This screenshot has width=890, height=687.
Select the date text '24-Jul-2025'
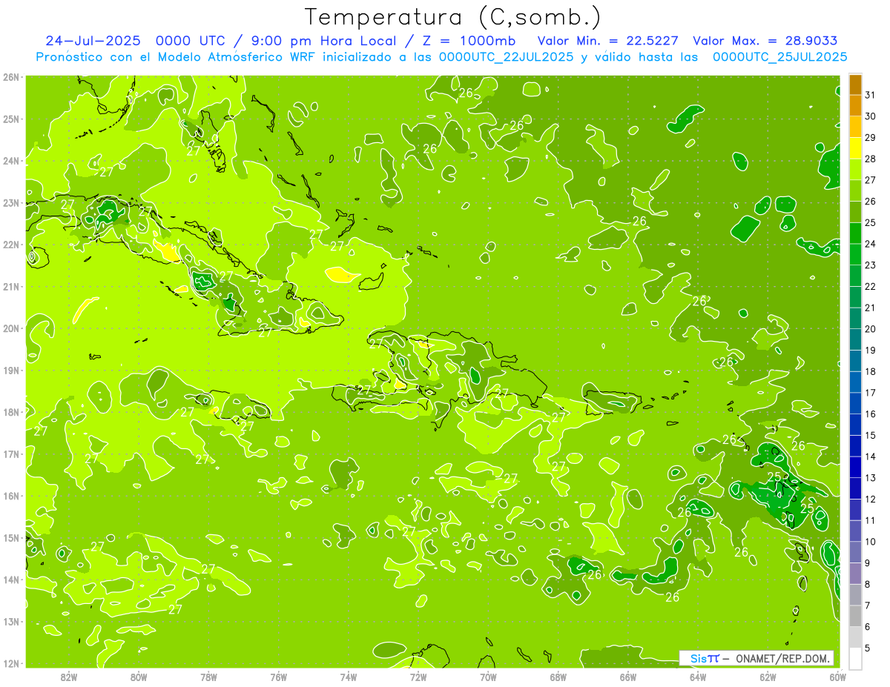pyautogui.click(x=93, y=41)
